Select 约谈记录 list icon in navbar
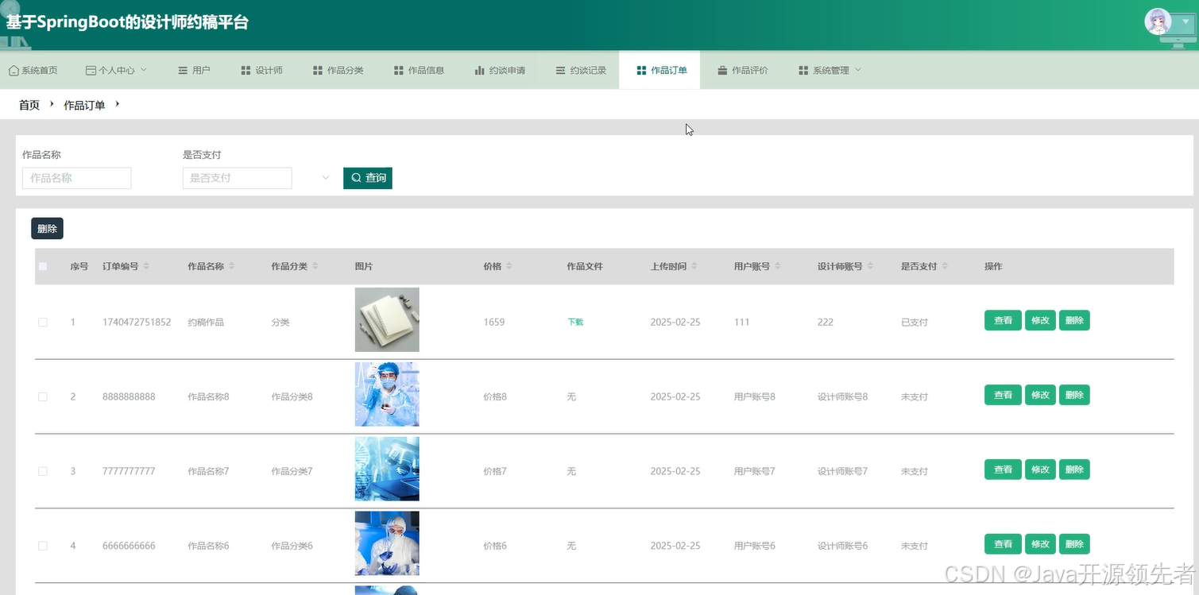Image resolution: width=1199 pixels, height=595 pixels. click(x=558, y=70)
